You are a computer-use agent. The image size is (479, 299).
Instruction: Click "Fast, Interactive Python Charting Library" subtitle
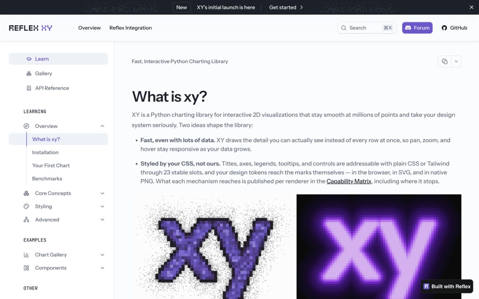pyautogui.click(x=180, y=61)
